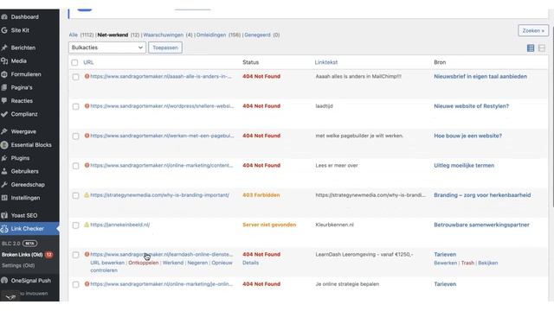Sort by Linktekst column header
The image size is (554, 311).
tap(326, 62)
